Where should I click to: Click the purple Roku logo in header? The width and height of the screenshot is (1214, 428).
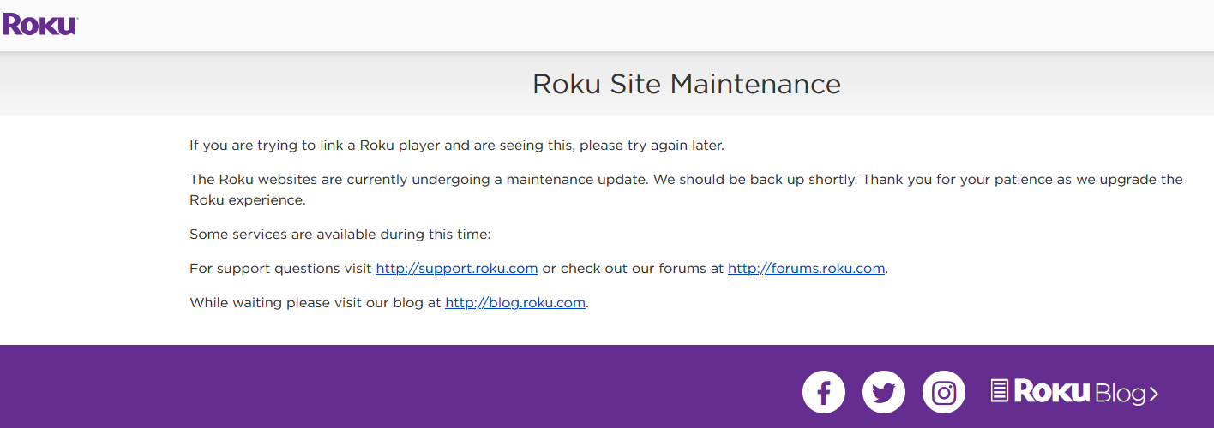(39, 24)
